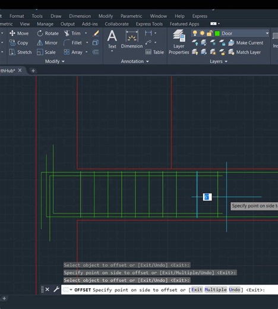Open Layer Properties manager
This screenshot has width=278, height=309.
pos(179,42)
